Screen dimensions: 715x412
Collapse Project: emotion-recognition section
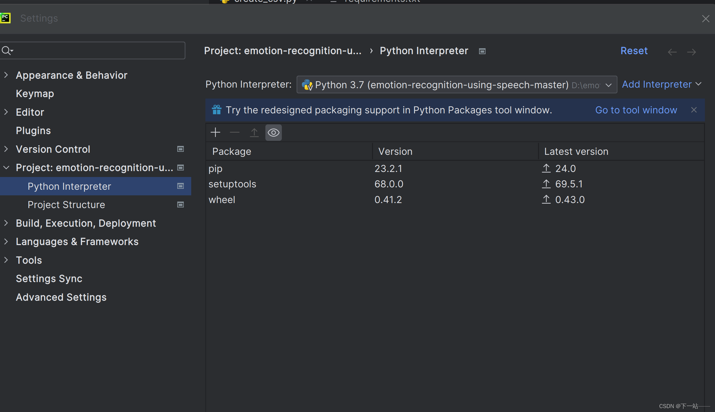(x=6, y=168)
